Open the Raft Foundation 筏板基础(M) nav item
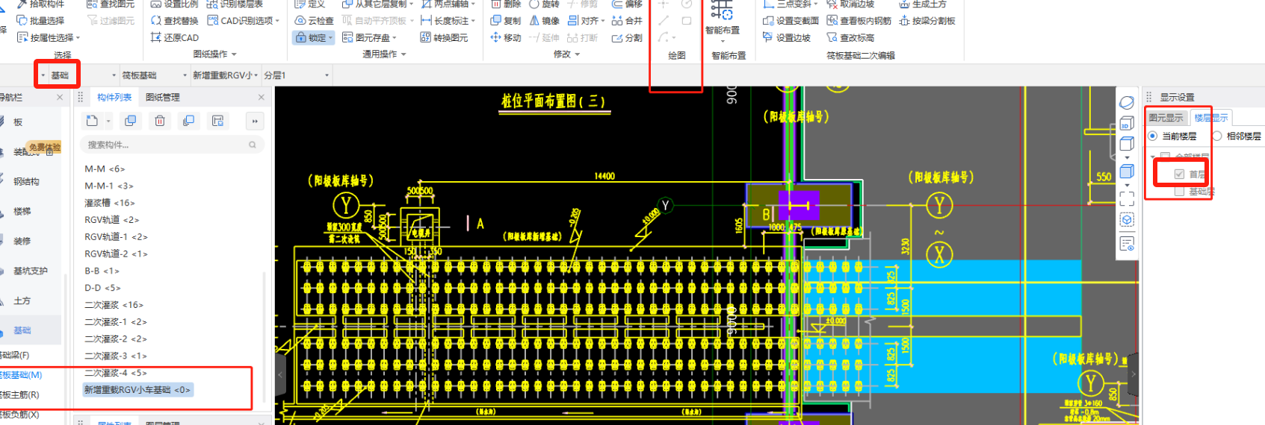Screen dimensions: 1265x425 [21, 375]
